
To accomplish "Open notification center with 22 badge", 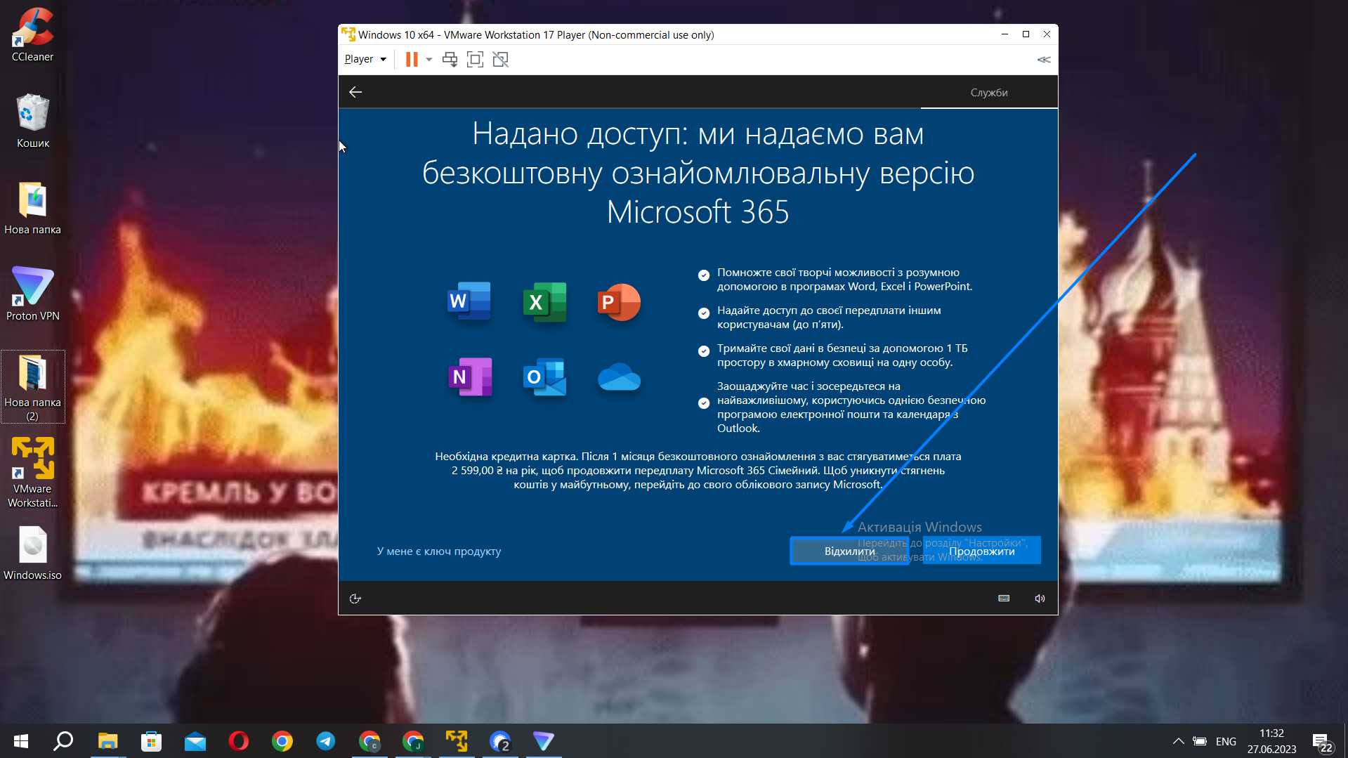I will pyautogui.click(x=1322, y=742).
